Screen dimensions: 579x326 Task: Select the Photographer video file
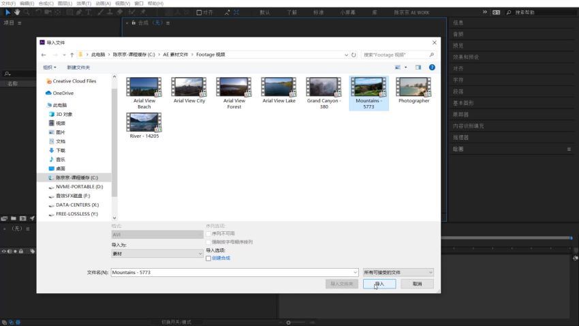(x=413, y=91)
